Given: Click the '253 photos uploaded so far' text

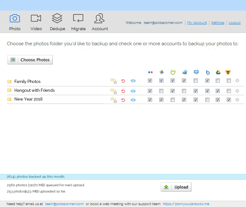Looking at the screenshot, I should click(36, 191).
